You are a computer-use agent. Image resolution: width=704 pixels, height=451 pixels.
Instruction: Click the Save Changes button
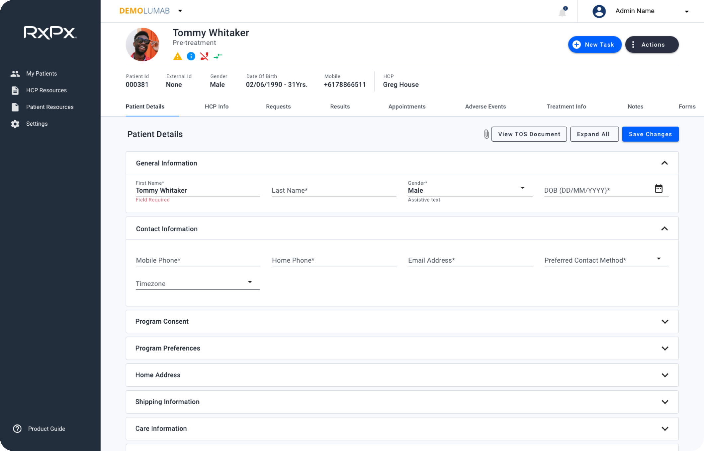pyautogui.click(x=650, y=134)
